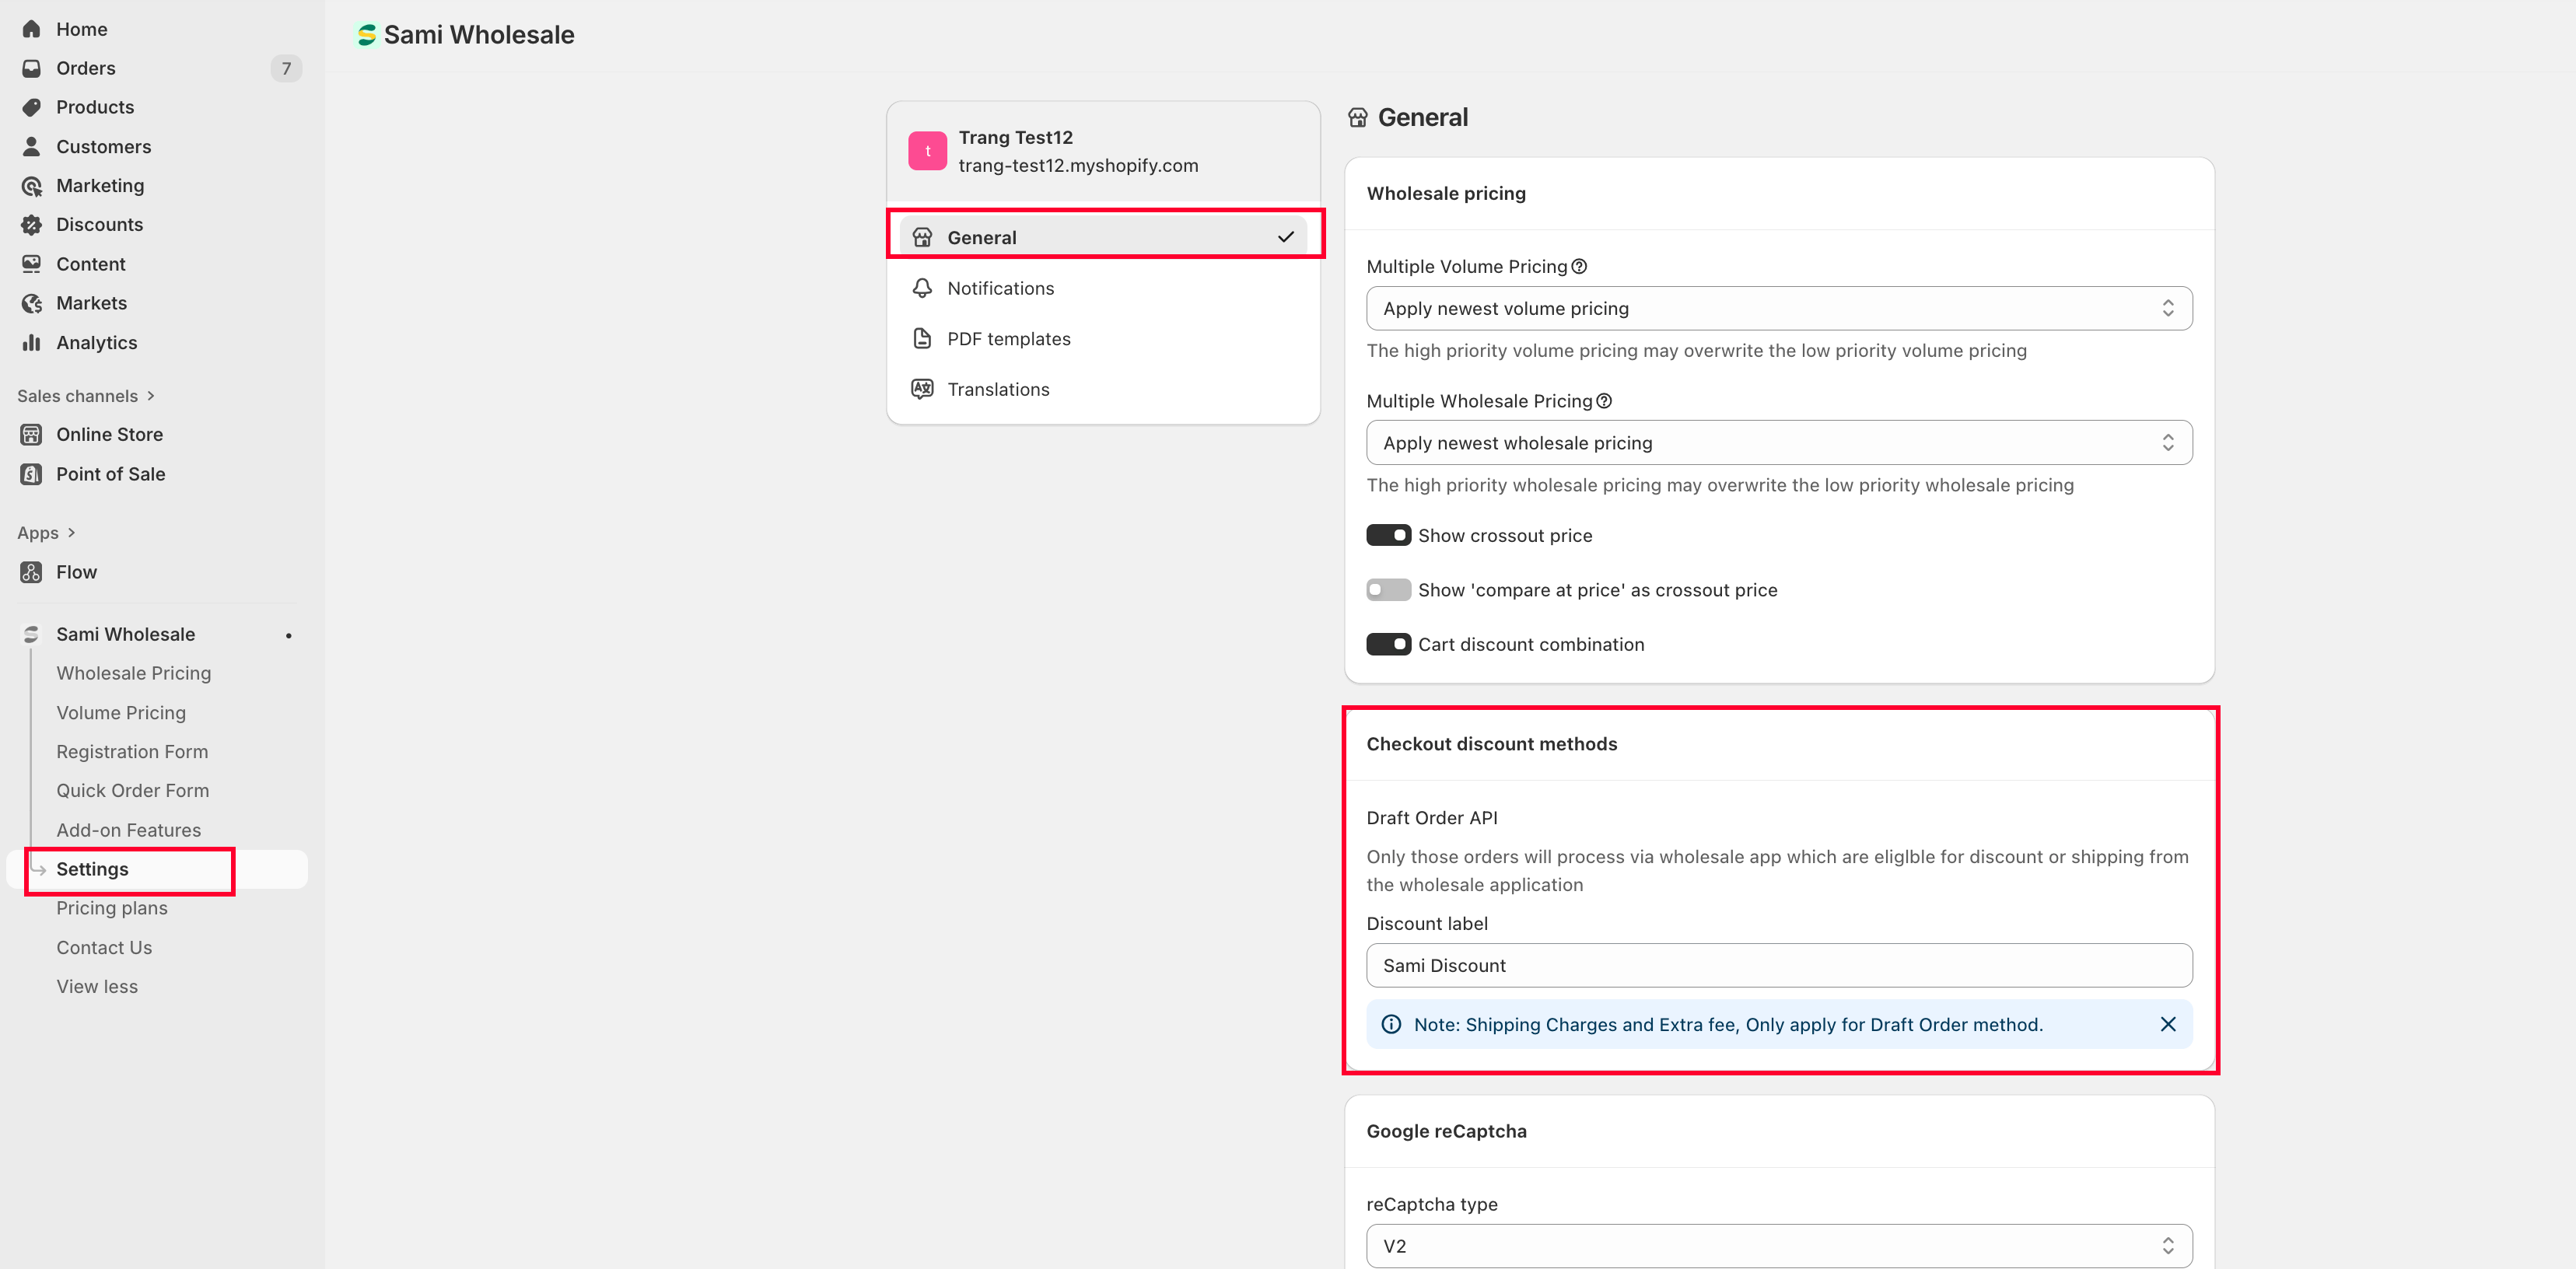
Task: Click the PDF templates document icon
Action: coord(921,338)
